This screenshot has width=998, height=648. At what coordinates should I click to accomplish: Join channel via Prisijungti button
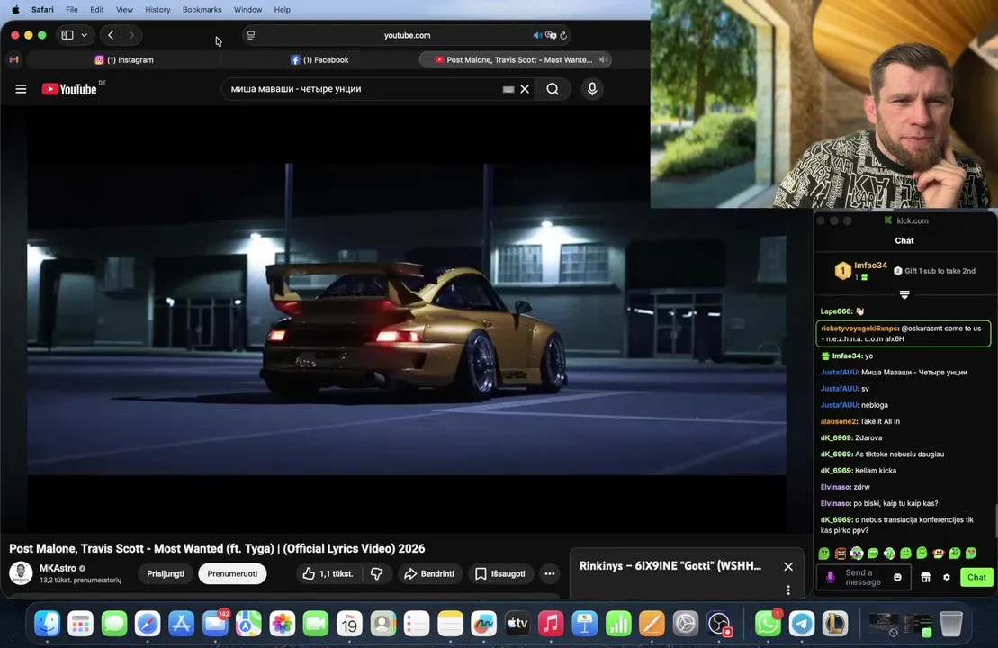[166, 573]
